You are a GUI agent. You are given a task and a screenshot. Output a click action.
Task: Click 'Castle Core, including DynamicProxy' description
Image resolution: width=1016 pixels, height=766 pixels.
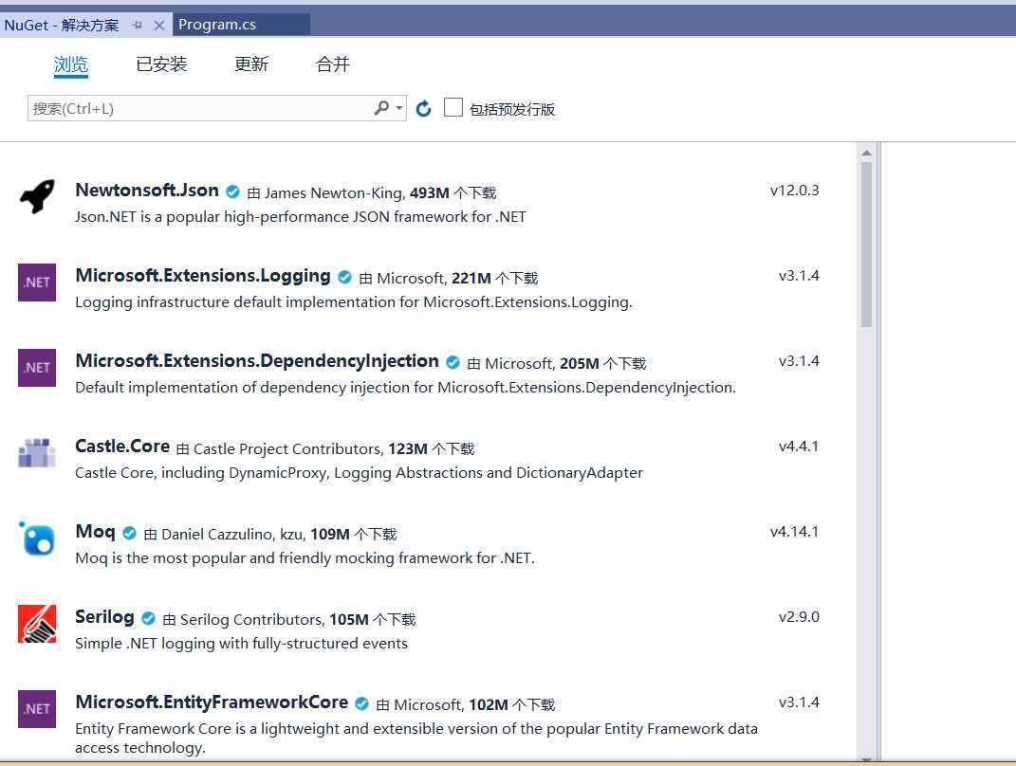click(x=359, y=473)
